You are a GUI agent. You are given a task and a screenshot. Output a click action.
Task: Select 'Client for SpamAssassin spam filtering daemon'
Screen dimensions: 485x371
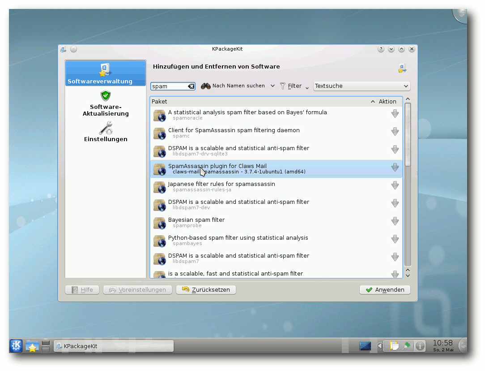tap(276, 133)
